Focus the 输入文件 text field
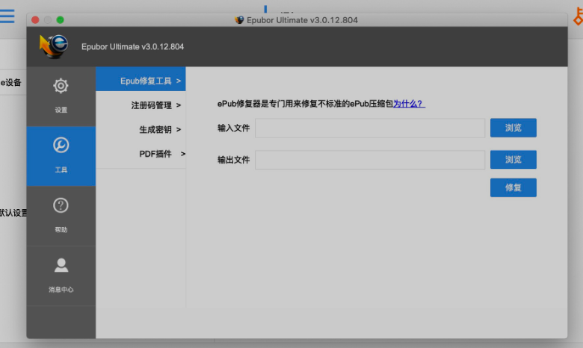 (x=370, y=128)
